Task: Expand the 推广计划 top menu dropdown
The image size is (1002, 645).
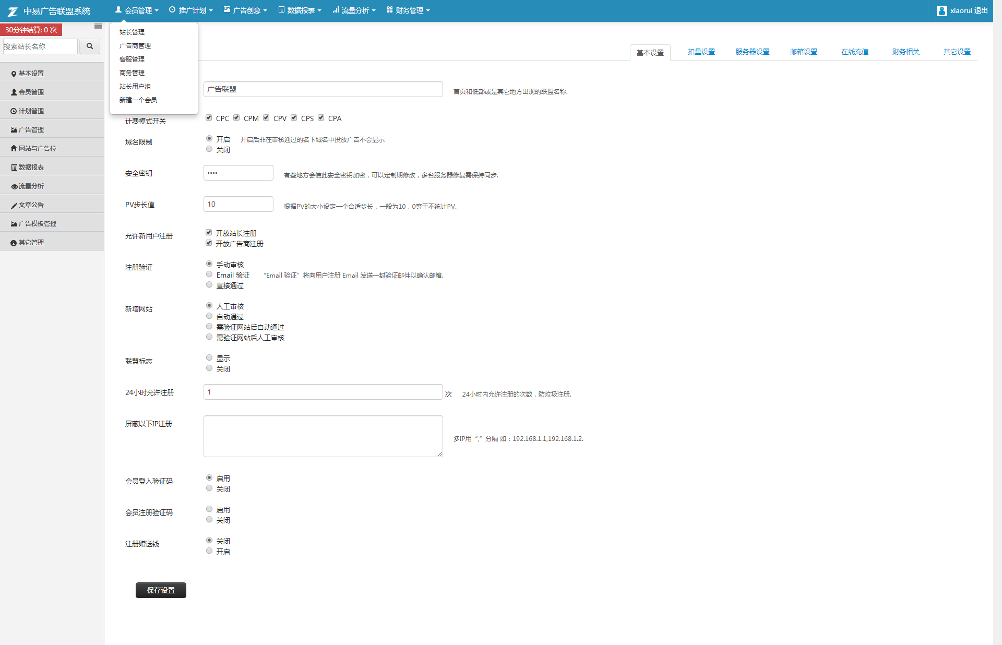Action: 191,10
